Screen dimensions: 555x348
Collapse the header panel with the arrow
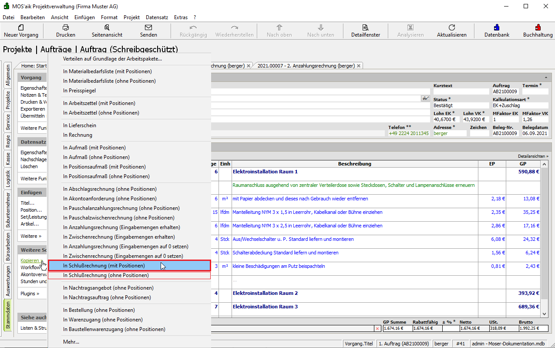546,77
